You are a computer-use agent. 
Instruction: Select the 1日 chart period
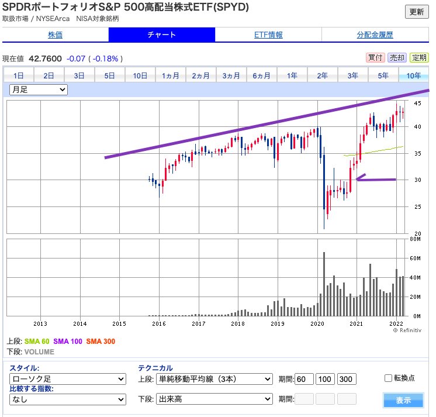[19, 75]
